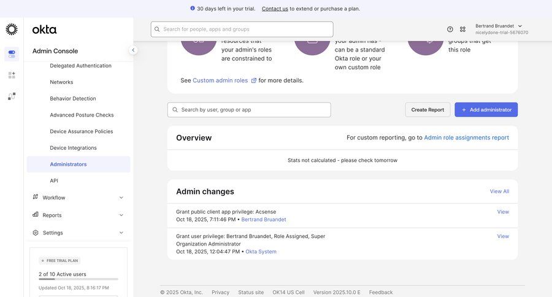552x297 pixels.
Task: Open the Custom admin roles link
Action: [x=220, y=80]
